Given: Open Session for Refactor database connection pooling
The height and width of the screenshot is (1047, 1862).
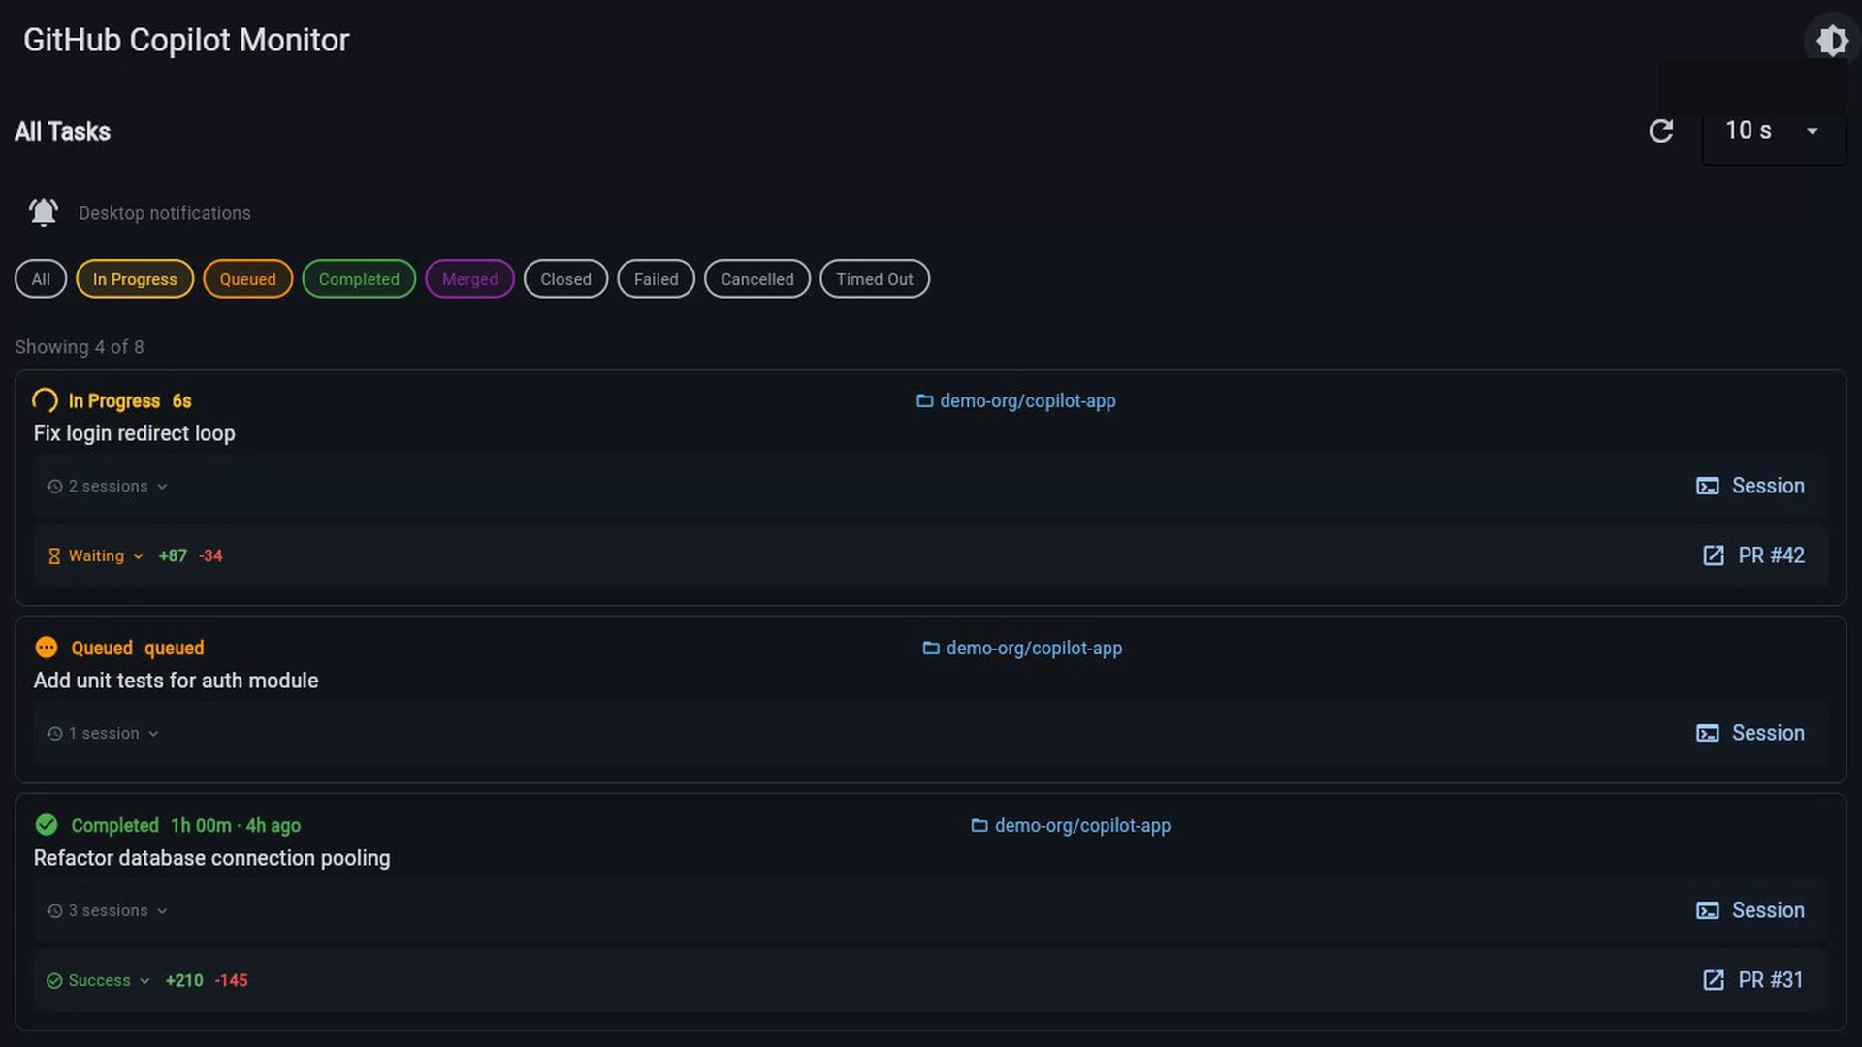Looking at the screenshot, I should [1750, 910].
